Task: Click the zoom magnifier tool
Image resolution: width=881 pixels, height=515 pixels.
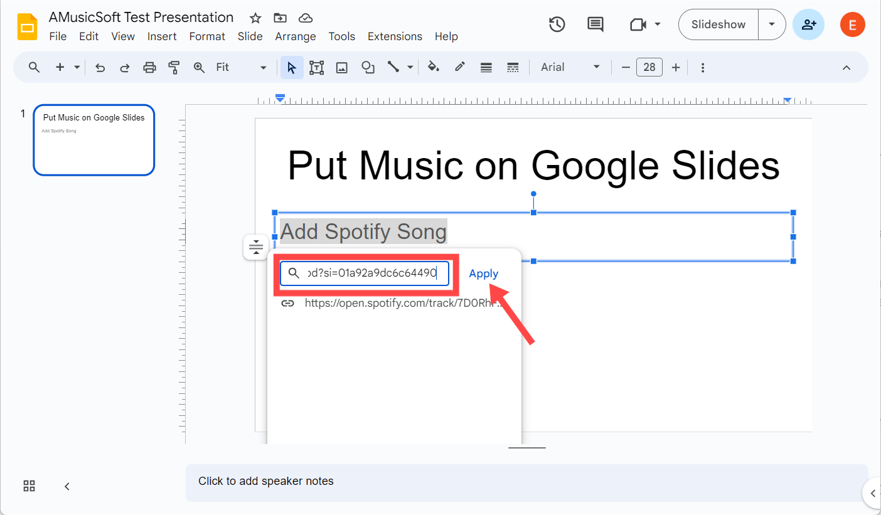Action: click(x=199, y=67)
